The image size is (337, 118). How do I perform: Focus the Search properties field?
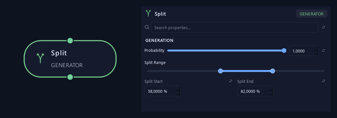(235, 28)
